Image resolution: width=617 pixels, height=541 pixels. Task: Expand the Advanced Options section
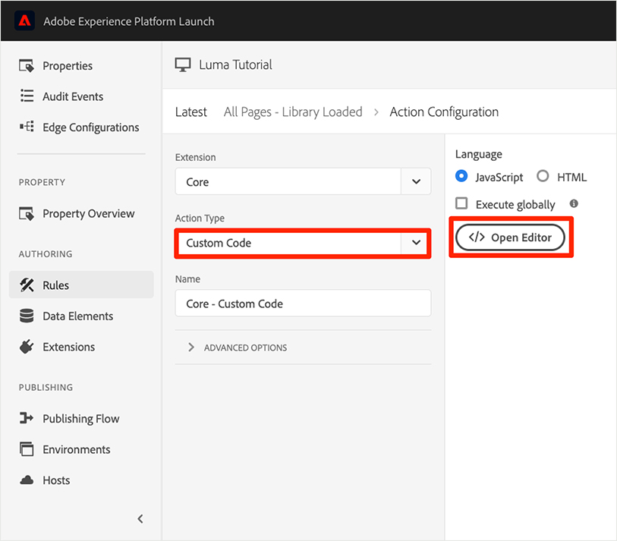pyautogui.click(x=238, y=348)
